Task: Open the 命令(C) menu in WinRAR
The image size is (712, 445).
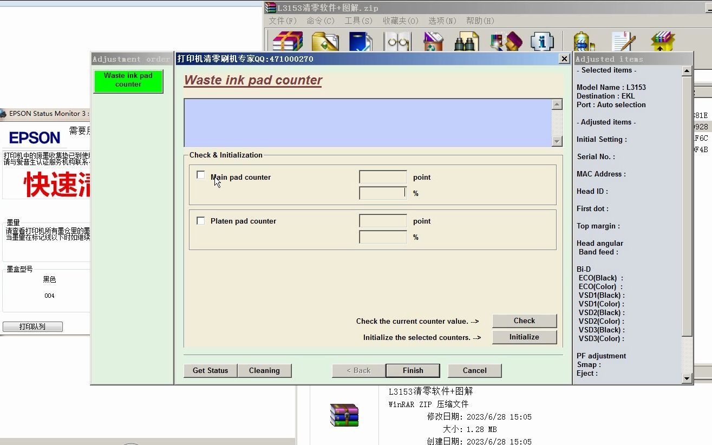Action: (321, 21)
